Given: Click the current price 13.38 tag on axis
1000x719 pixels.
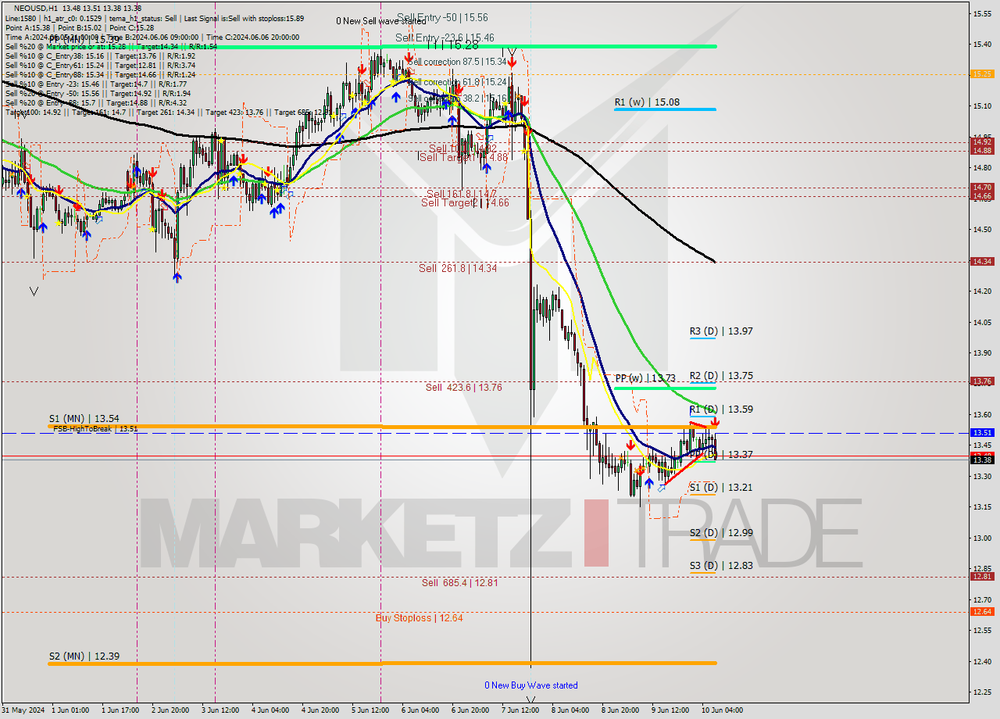Looking at the screenshot, I should point(981,460).
